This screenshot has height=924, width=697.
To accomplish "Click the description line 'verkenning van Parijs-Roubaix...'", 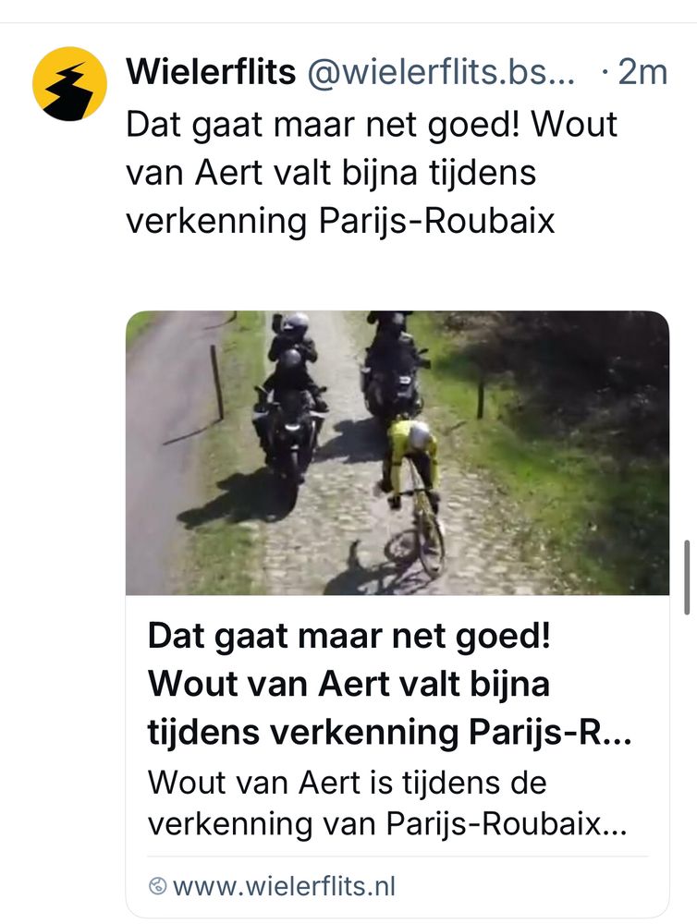I will 387,823.
